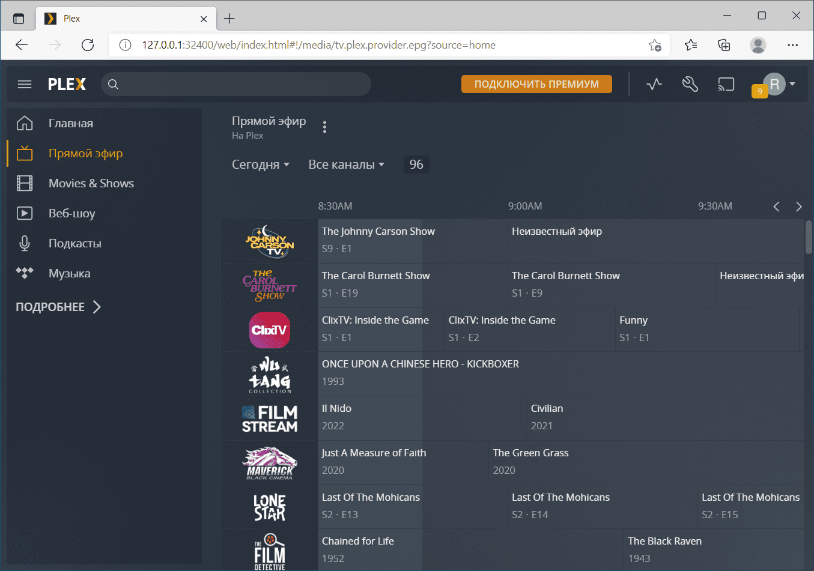This screenshot has width=814, height=571.
Task: Open a new browser tab
Action: 229,19
